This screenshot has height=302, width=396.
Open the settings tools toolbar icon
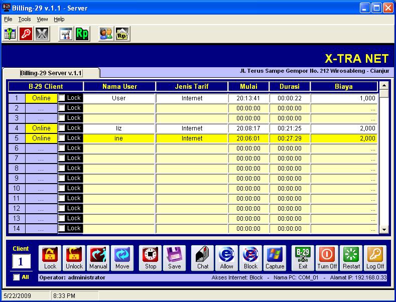tap(66, 34)
